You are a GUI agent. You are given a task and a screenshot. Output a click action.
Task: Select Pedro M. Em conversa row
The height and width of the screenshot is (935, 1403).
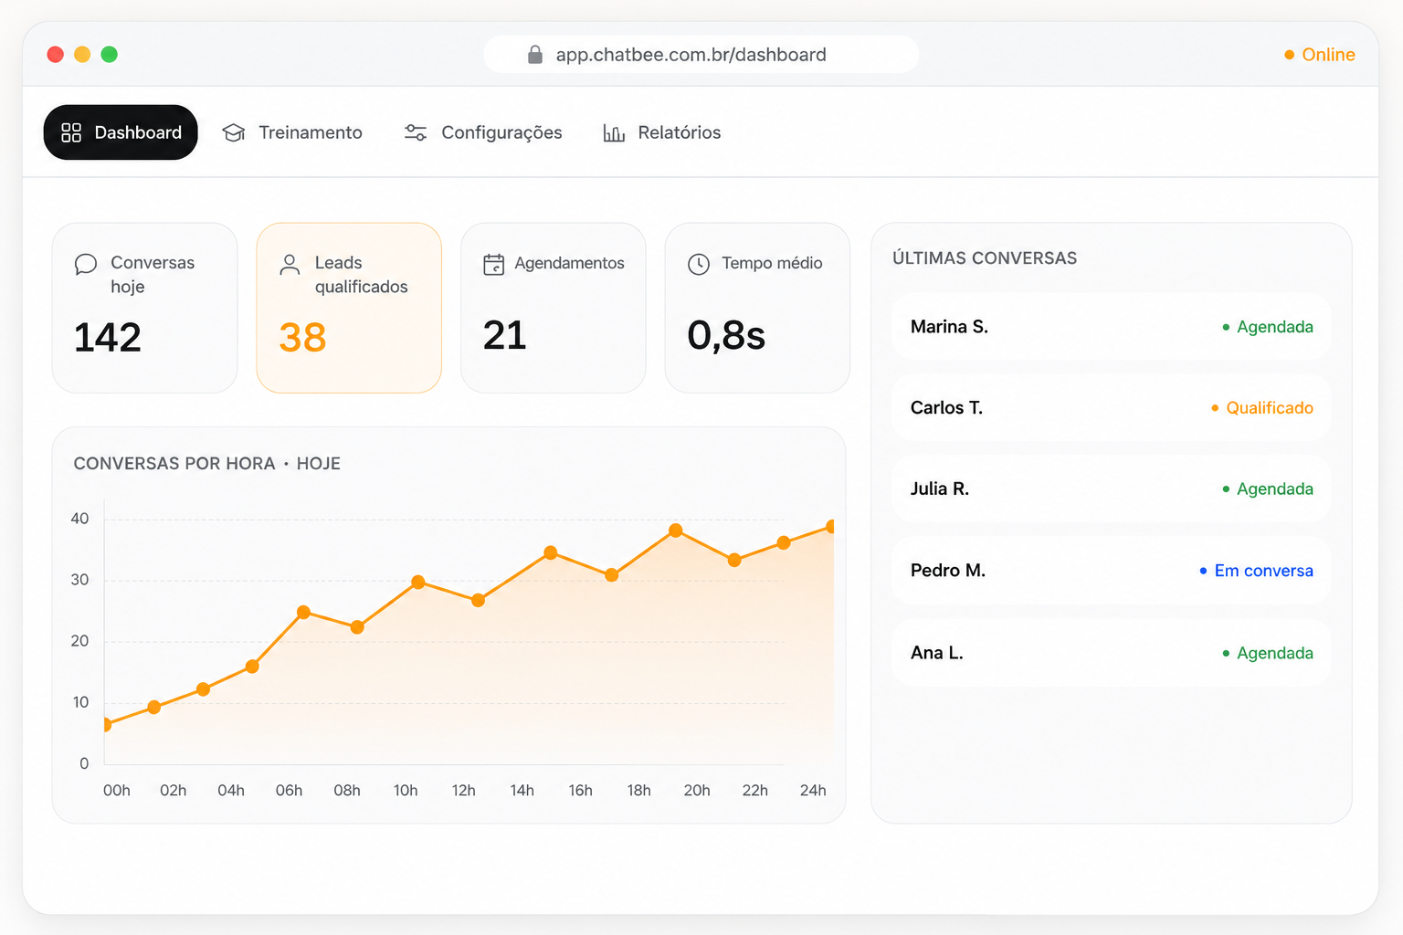(1111, 571)
